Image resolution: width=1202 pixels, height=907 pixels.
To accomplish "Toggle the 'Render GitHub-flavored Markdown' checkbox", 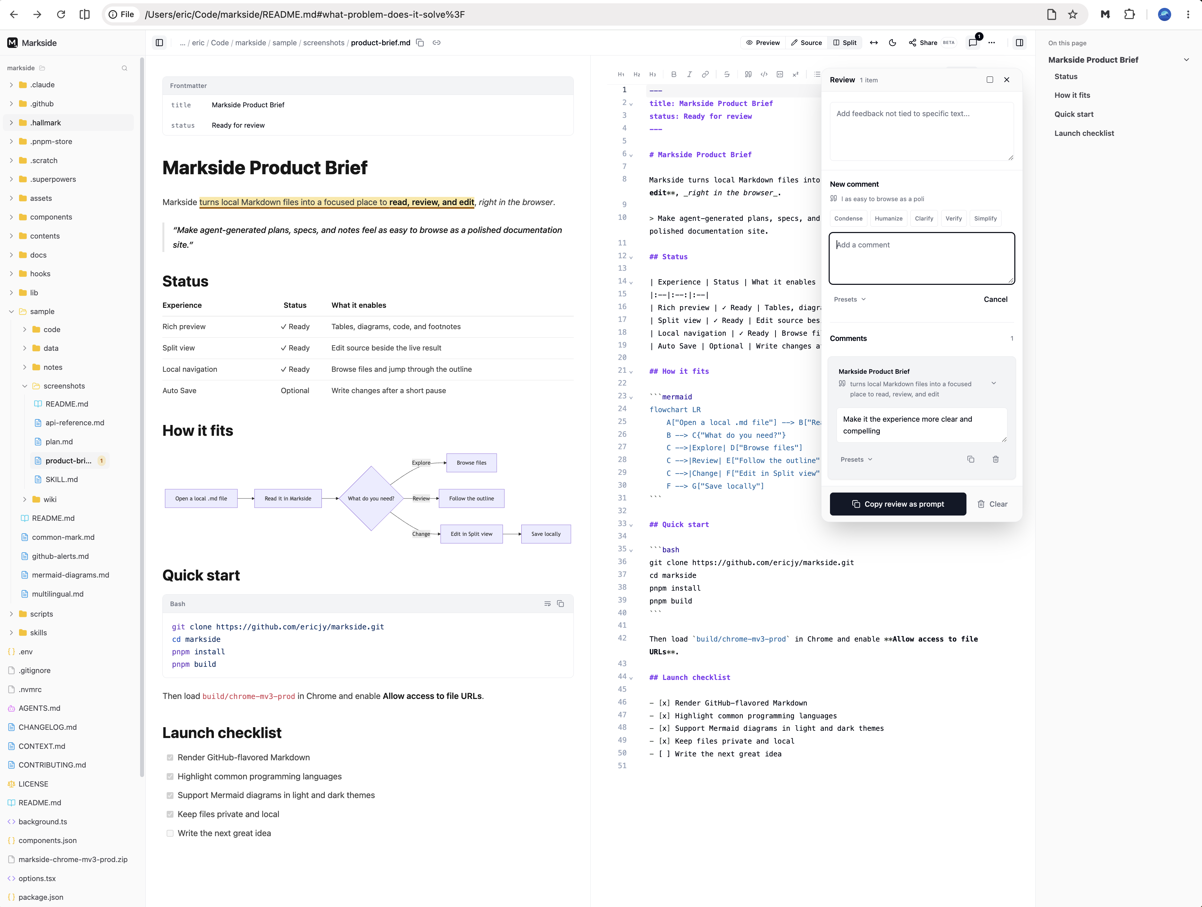I will click(x=170, y=758).
